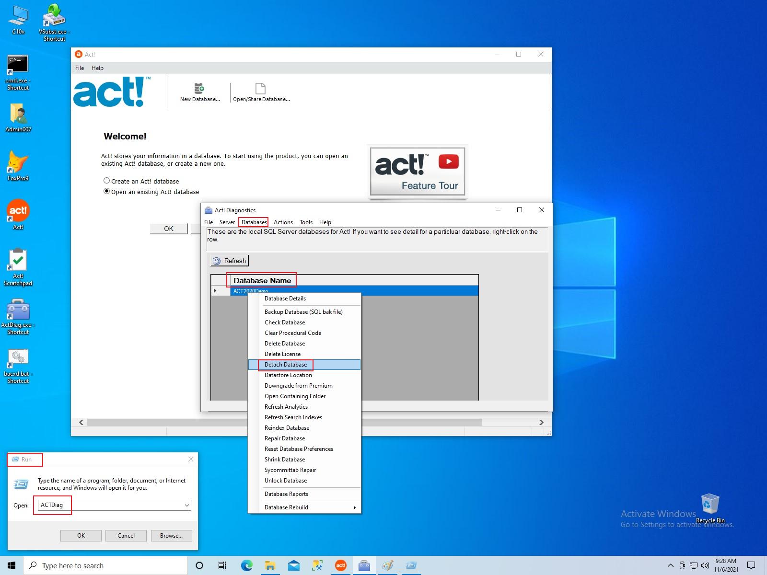
Task: Expand the Database Rebuild submenu
Action: click(x=304, y=507)
